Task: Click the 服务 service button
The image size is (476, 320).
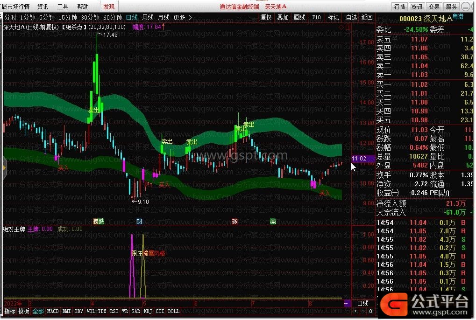Action: coord(451,7)
